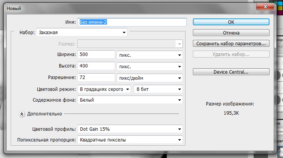Click Сохранить набор параметров button
283x158 pixels.
[231, 44]
